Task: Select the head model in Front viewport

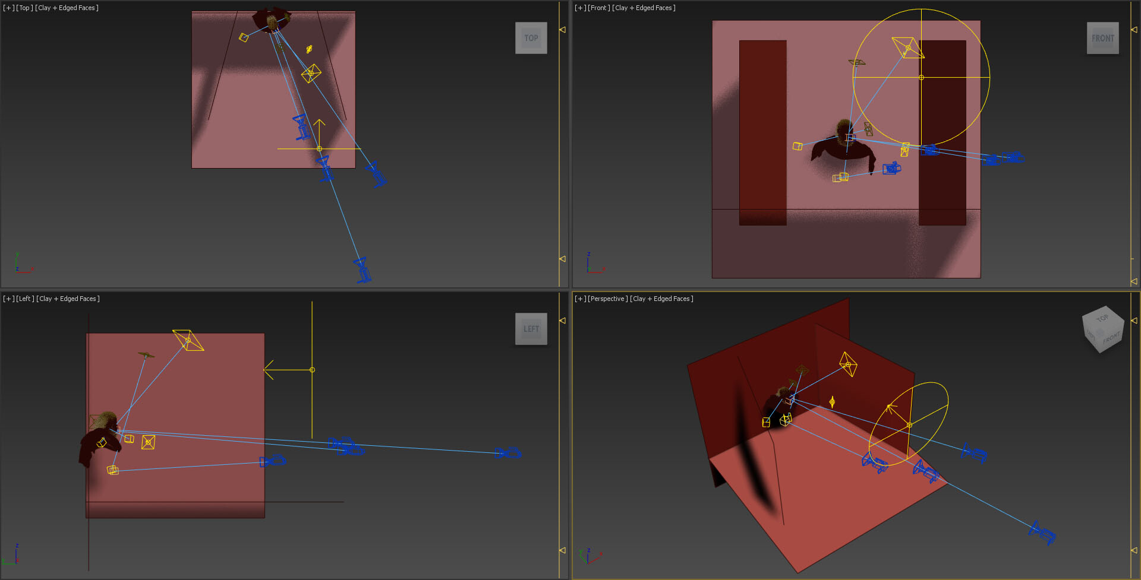Action: click(x=844, y=131)
